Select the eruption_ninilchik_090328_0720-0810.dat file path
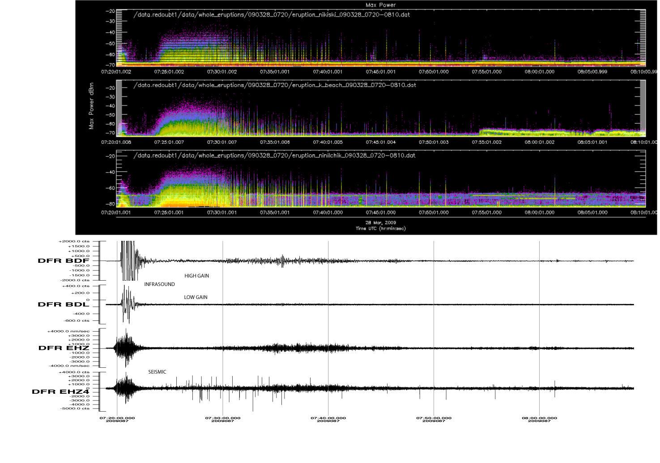Image resolution: width=660 pixels, height=463 pixels. pyautogui.click(x=274, y=156)
